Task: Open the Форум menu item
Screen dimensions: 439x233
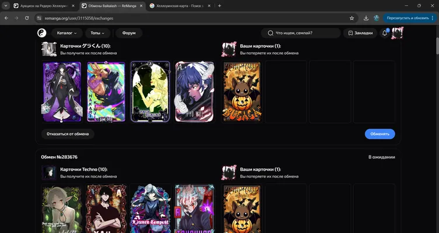Action: [129, 33]
